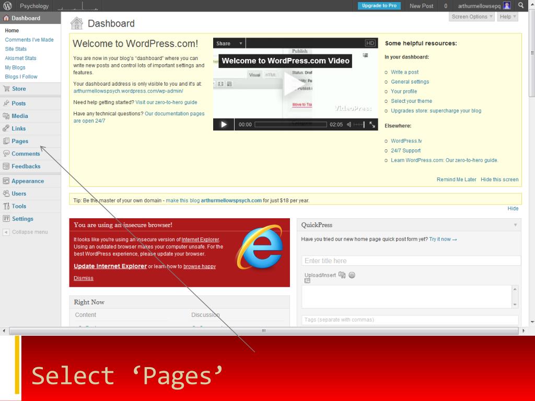The height and width of the screenshot is (401, 535).
Task: Click Hide this screen link
Action: point(499,180)
